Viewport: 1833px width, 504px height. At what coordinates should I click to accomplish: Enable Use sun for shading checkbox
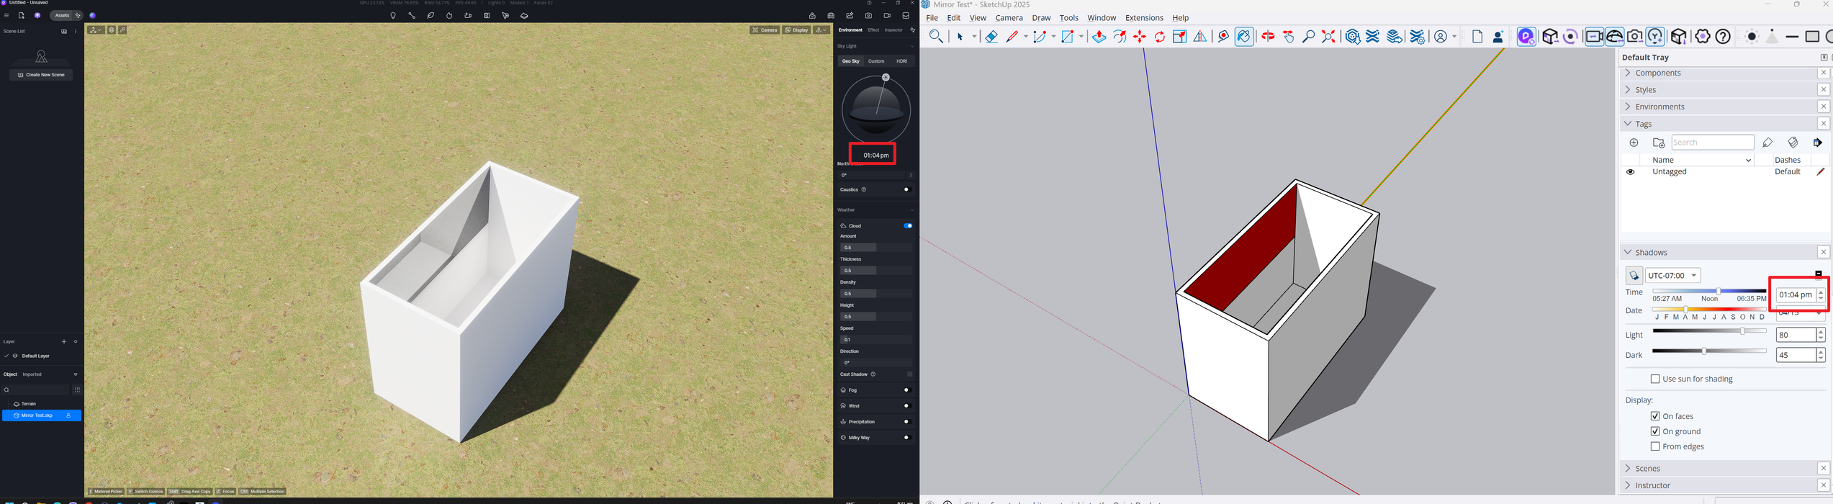coord(1655,379)
